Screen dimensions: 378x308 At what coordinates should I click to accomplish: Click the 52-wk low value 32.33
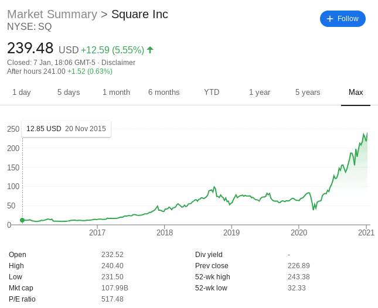click(x=297, y=288)
